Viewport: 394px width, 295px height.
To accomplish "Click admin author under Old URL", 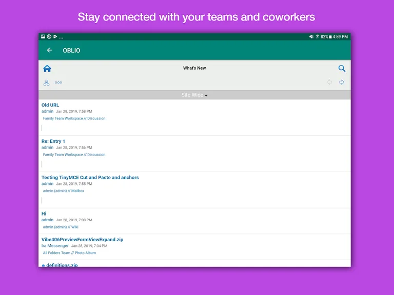I will tap(48, 111).
